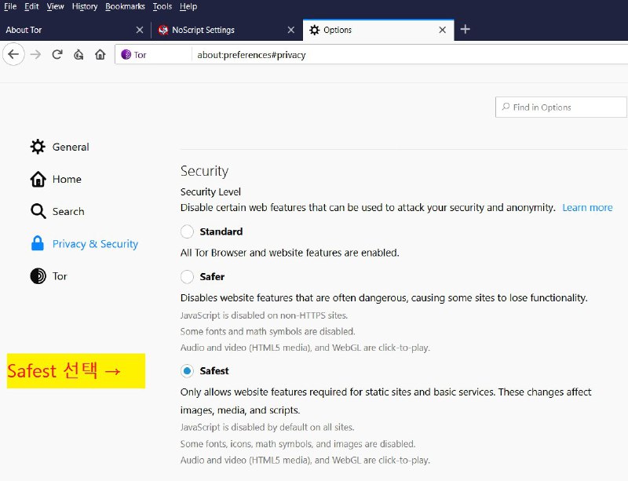Screen dimensions: 628x481
Task: Click the Tor onion identity icon in the URL bar
Action: point(126,54)
